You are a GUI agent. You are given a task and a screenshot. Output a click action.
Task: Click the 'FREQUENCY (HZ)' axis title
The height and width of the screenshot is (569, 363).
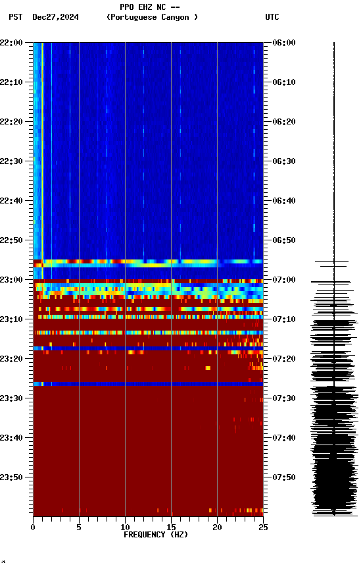[156, 535]
